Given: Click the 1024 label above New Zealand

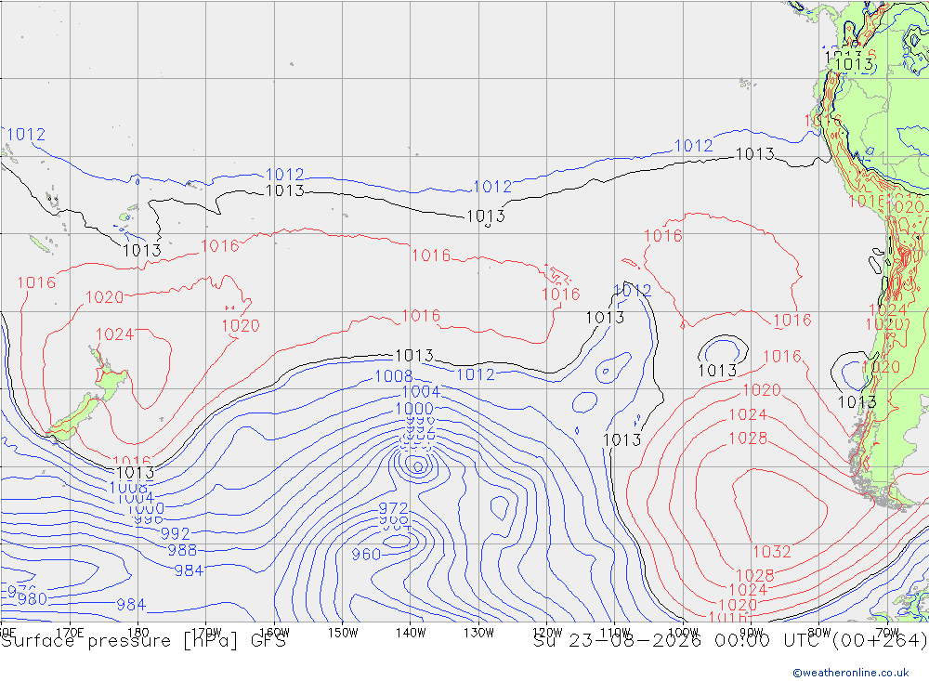Looking at the screenshot, I should click(115, 334).
